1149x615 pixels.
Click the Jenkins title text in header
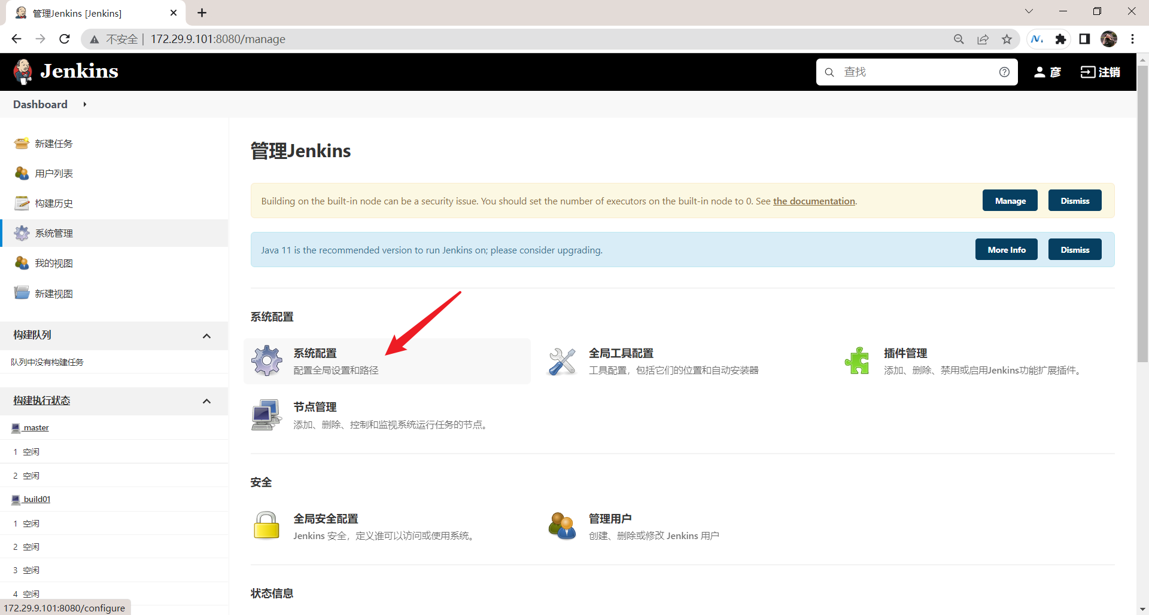click(79, 71)
